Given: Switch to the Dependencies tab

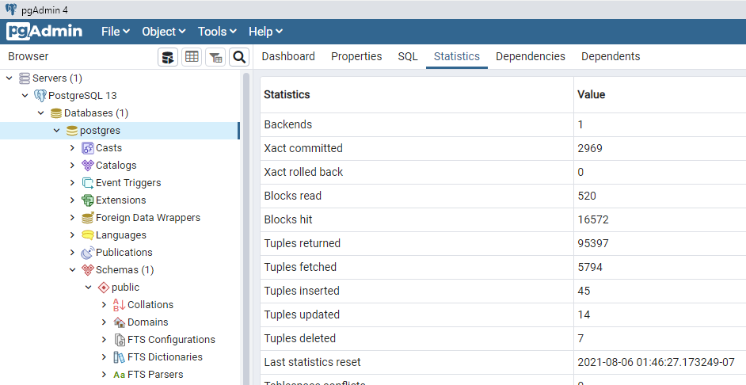Looking at the screenshot, I should (x=531, y=56).
